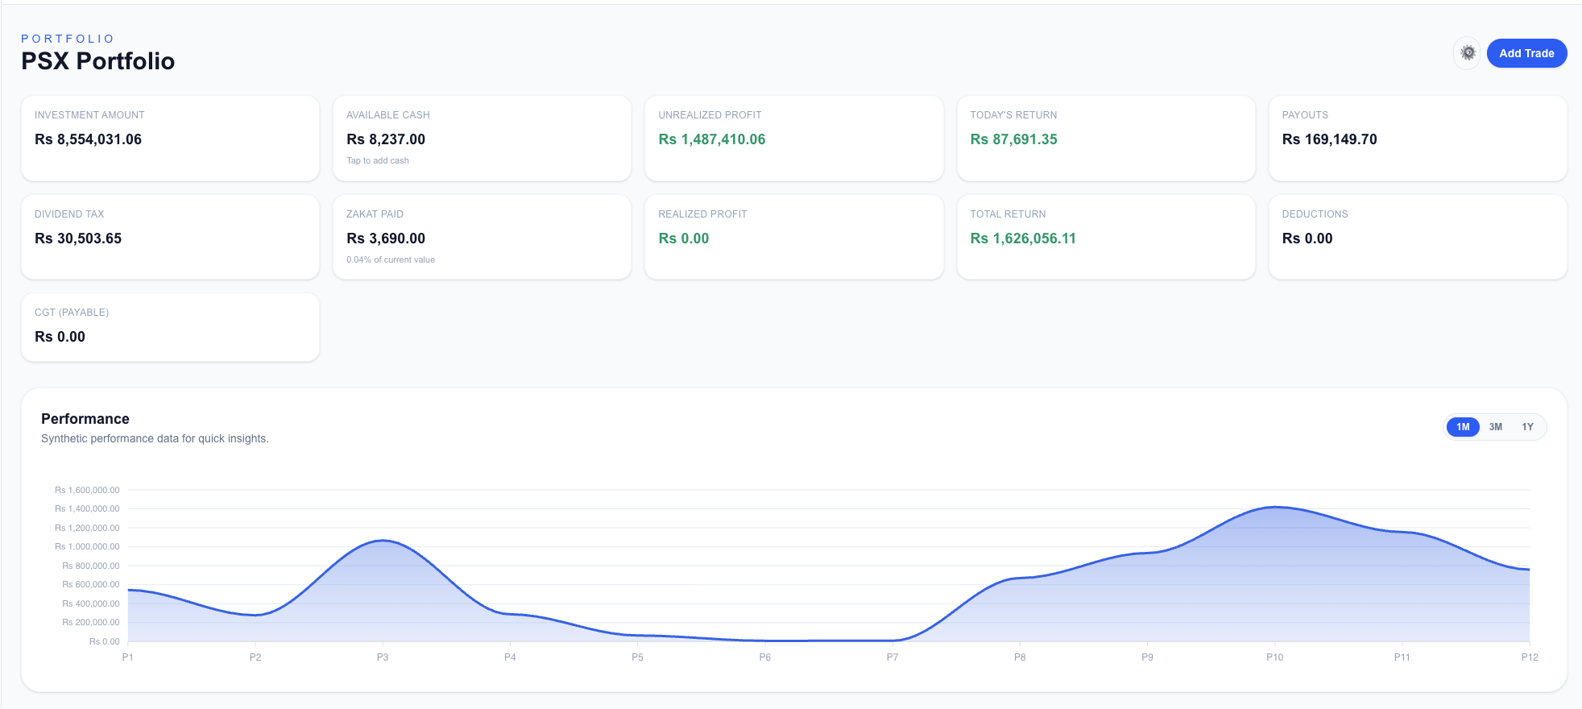This screenshot has height=709, width=1582.
Task: Open the Payouts card
Action: [x=1417, y=139]
